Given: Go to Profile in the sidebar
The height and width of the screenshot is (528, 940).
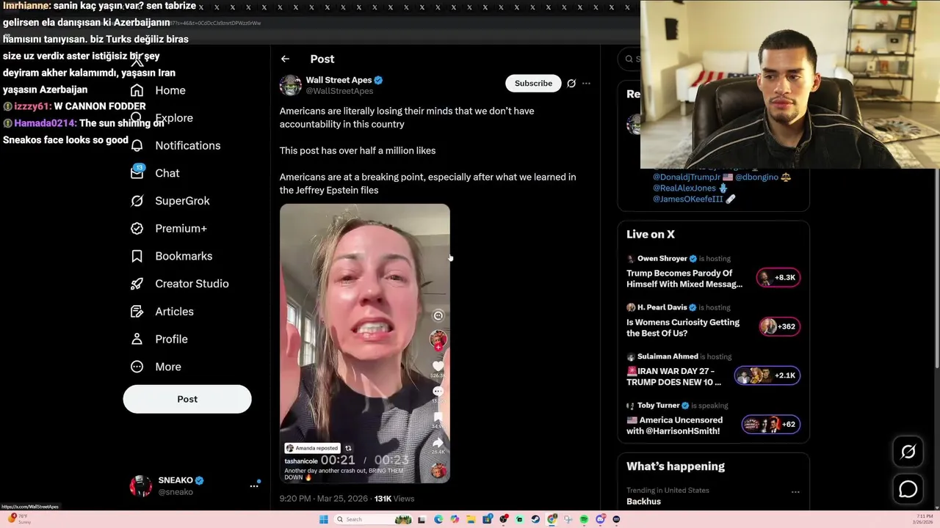Looking at the screenshot, I should click(159, 339).
